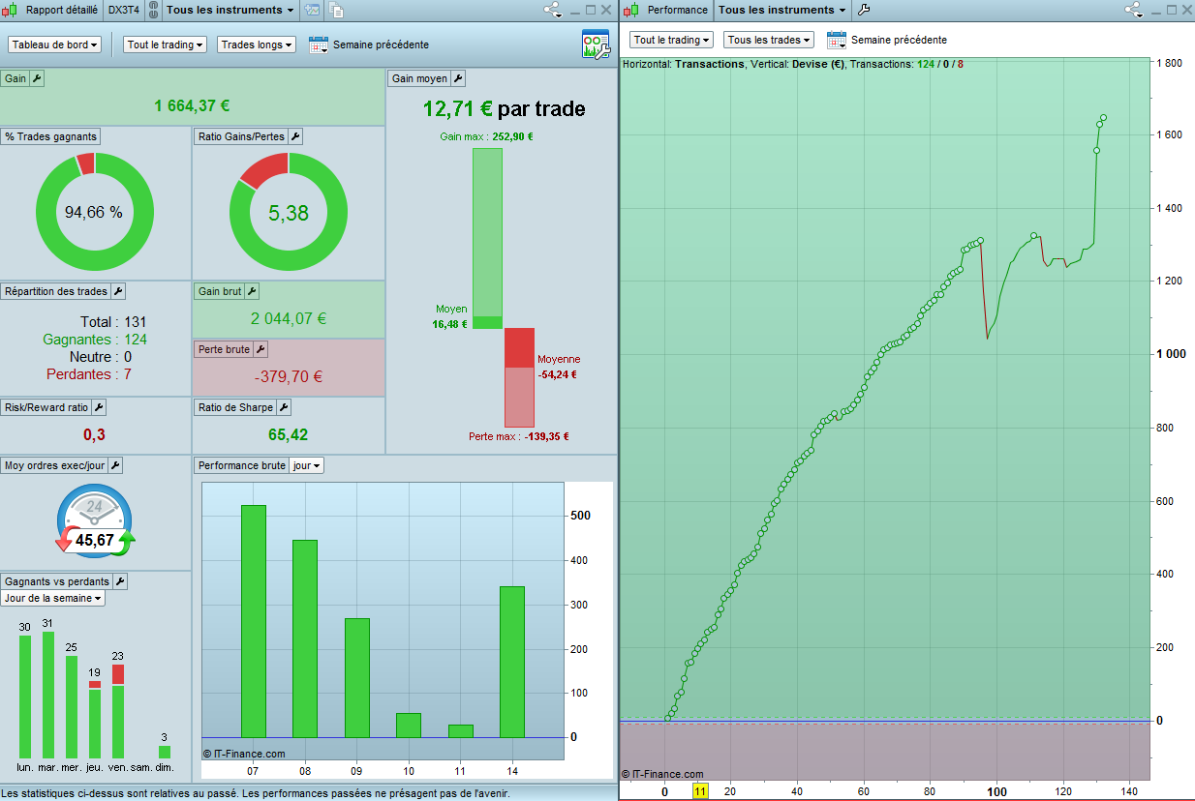This screenshot has width=1195, height=801.
Task: Click the wrench next to Ratio Gains/Pertes
Action: point(295,136)
